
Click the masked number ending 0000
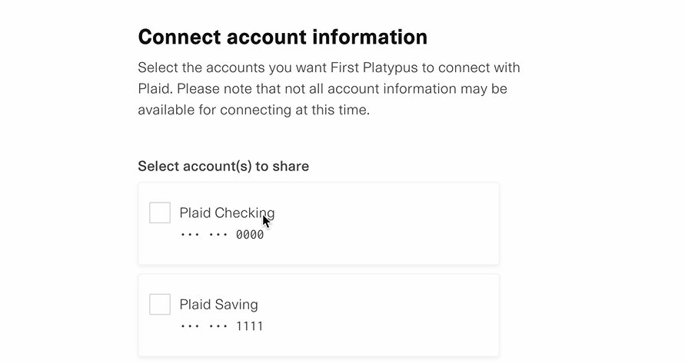pyautogui.click(x=222, y=235)
